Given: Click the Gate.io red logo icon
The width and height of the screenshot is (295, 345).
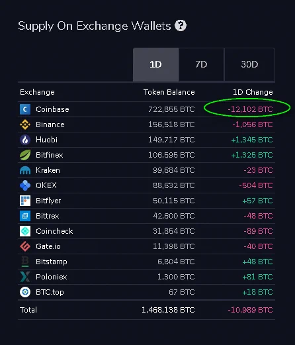Looking at the screenshot, I should click(25, 246).
